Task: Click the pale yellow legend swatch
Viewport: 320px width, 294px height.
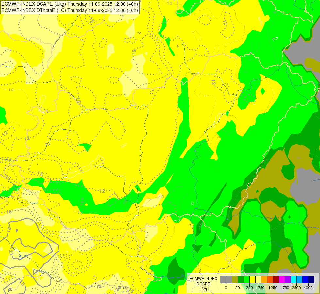Action: pos(258,279)
